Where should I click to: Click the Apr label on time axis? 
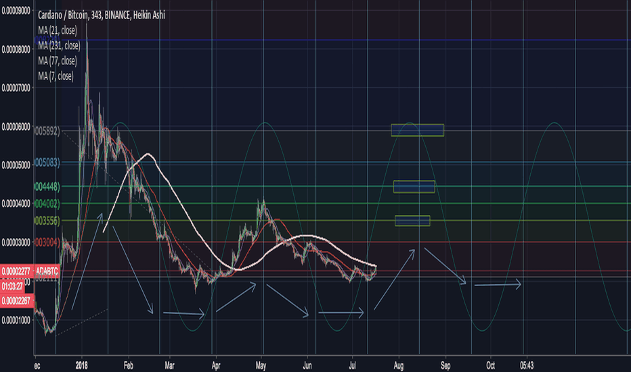click(216, 365)
